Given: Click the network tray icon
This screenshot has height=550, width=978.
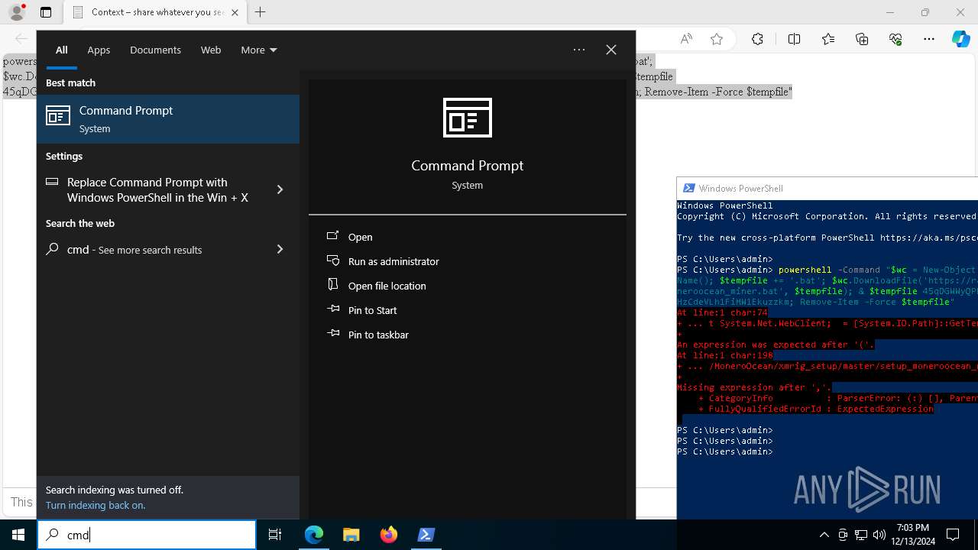Looking at the screenshot, I should [x=861, y=535].
